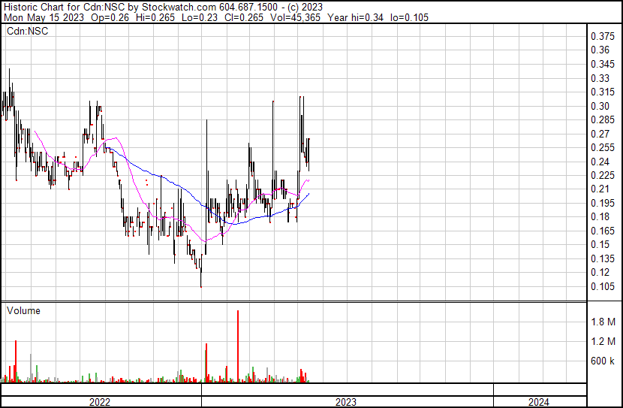The image size is (623, 408).
Task: Click the 0.24 price axis label
Action: (600, 162)
